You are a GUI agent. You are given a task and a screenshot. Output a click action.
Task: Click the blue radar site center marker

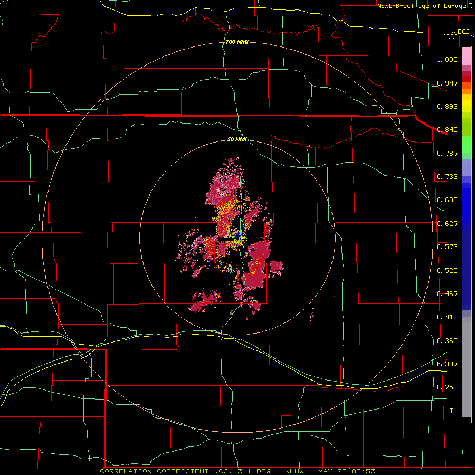[x=237, y=236]
